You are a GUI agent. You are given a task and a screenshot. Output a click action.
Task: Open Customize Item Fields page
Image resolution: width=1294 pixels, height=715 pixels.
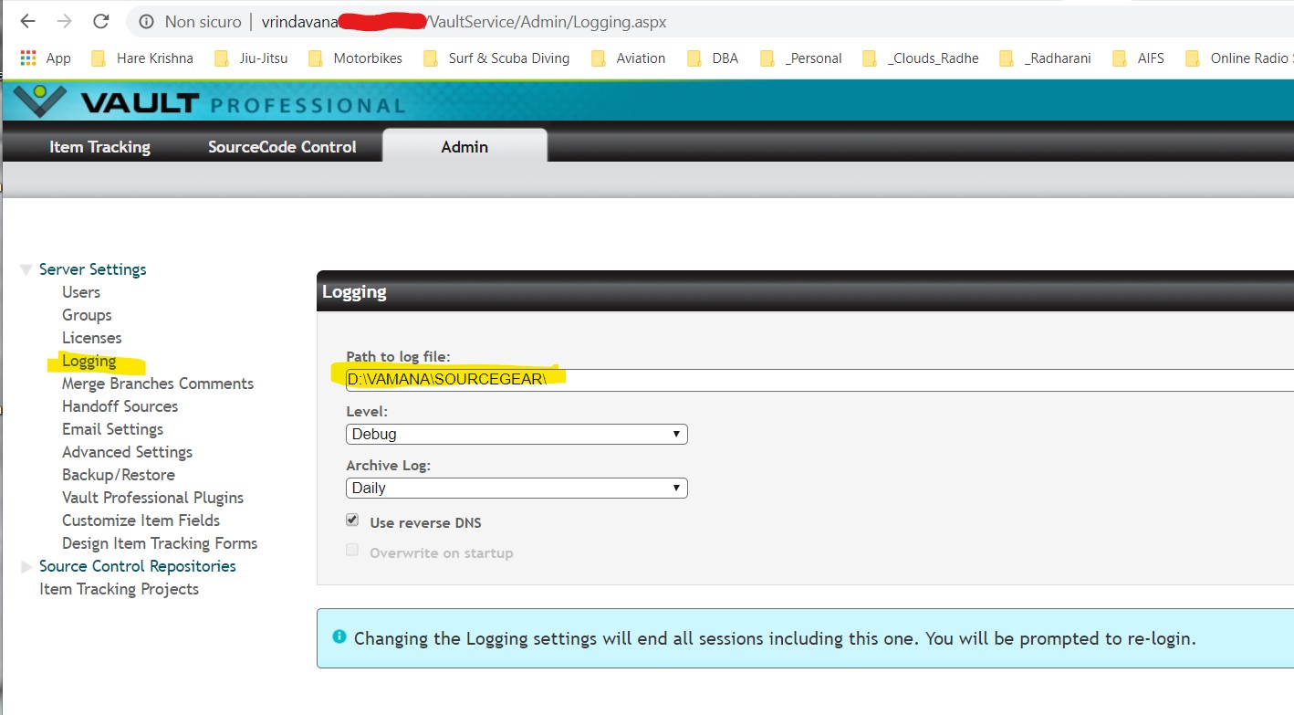click(x=141, y=520)
